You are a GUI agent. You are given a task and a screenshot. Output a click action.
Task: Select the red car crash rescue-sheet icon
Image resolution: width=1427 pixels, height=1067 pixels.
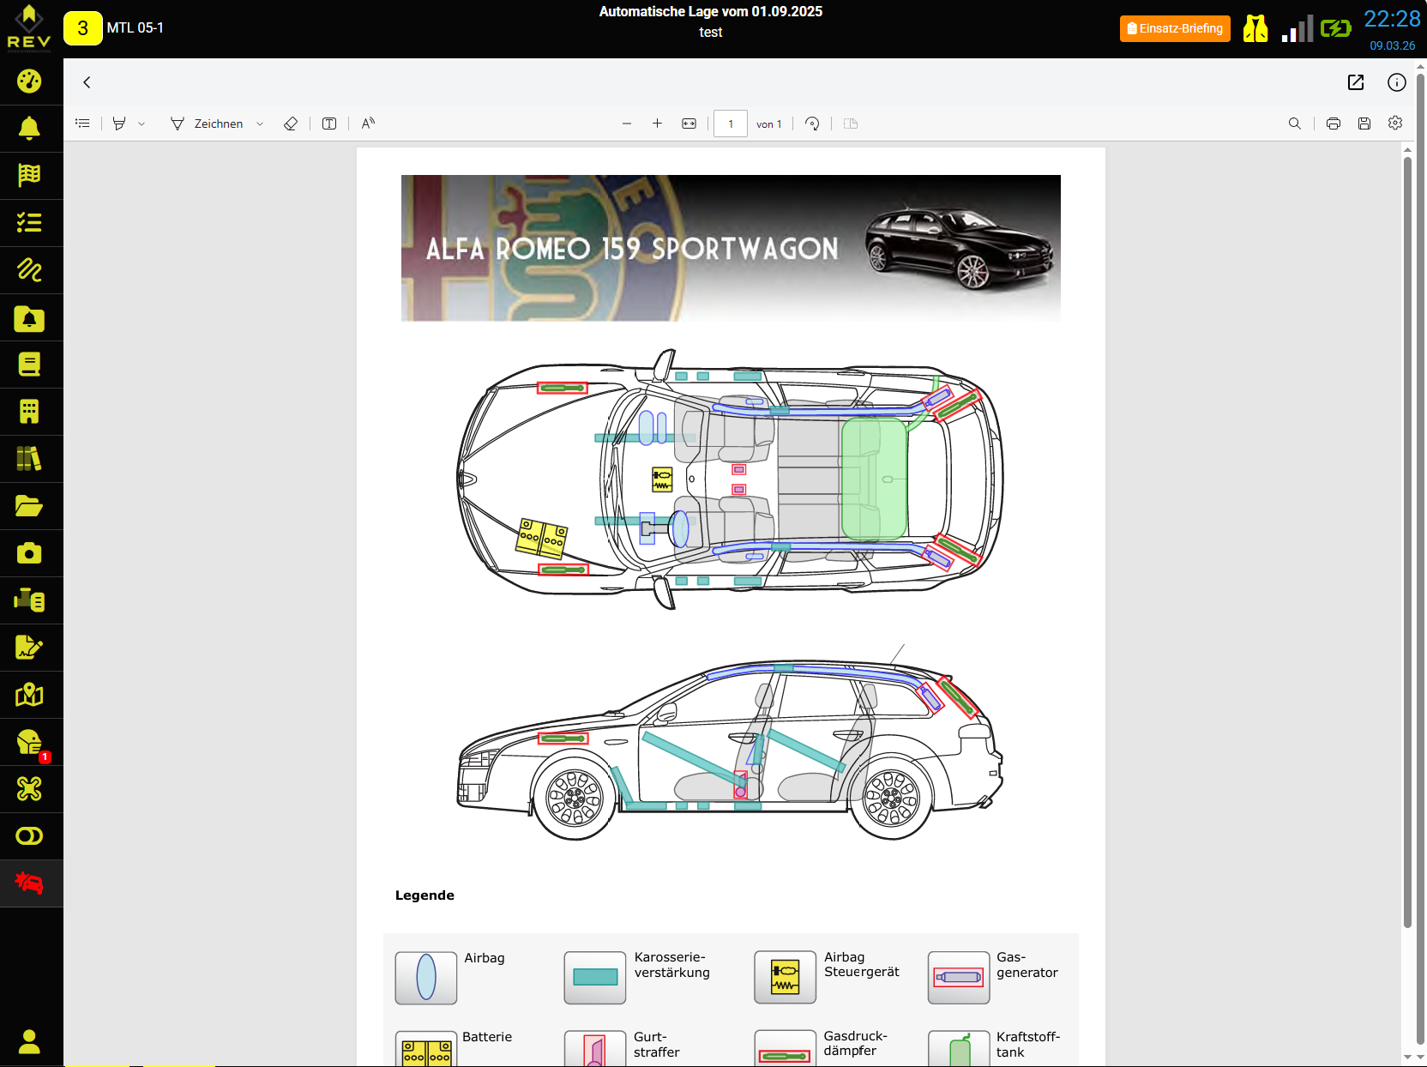(29, 883)
